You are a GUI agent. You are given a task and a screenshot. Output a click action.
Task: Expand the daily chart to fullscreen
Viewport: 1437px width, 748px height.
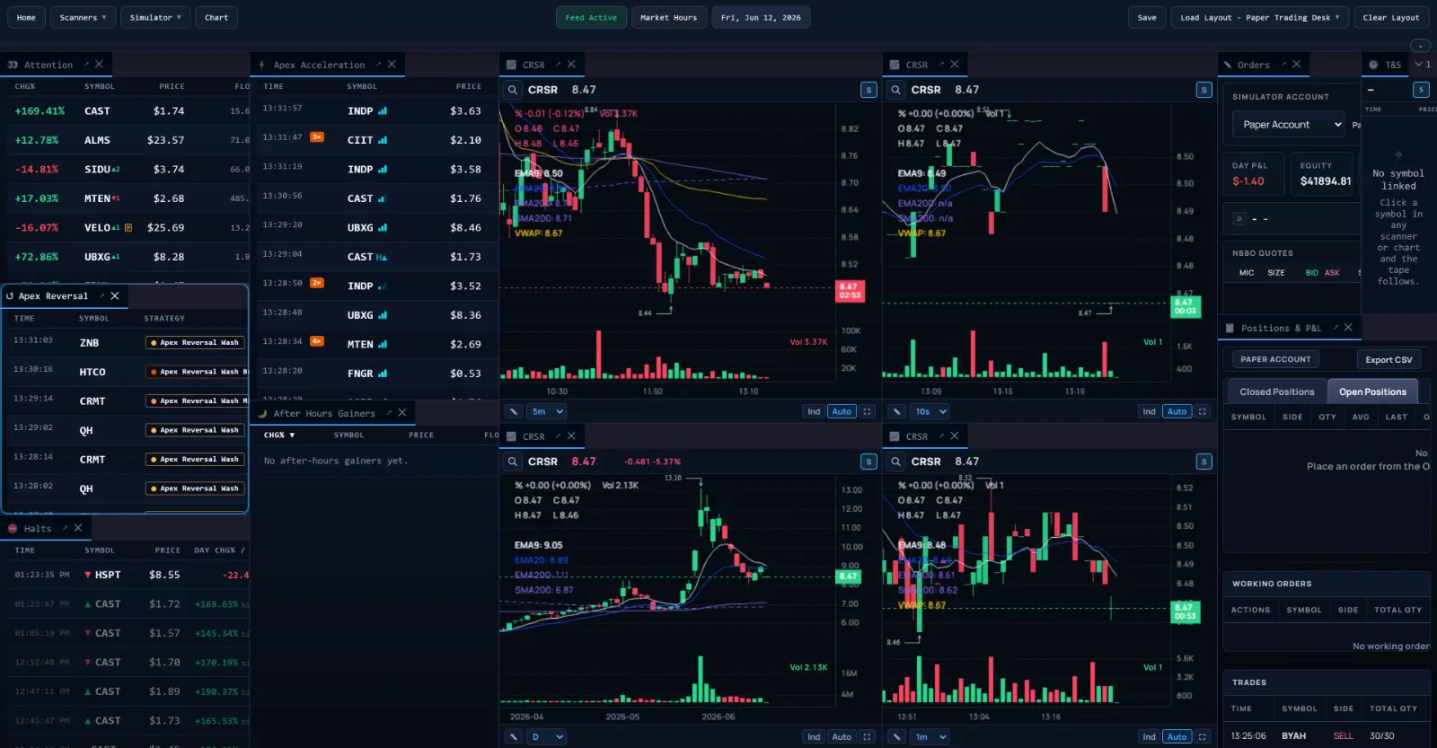tap(867, 736)
